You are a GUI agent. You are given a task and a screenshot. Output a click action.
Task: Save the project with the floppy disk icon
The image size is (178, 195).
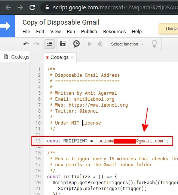tap(63, 44)
